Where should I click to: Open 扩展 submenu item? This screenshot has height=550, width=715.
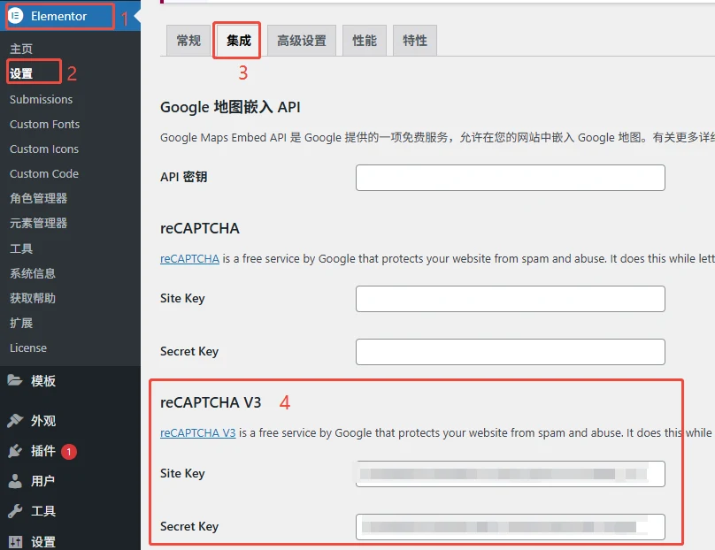tap(21, 323)
